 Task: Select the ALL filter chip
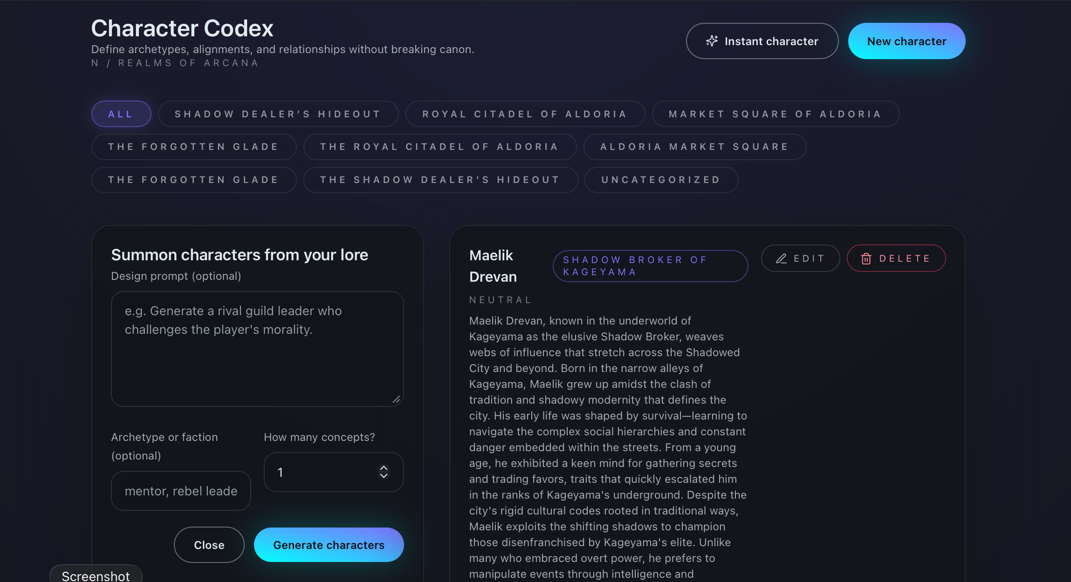coord(121,114)
